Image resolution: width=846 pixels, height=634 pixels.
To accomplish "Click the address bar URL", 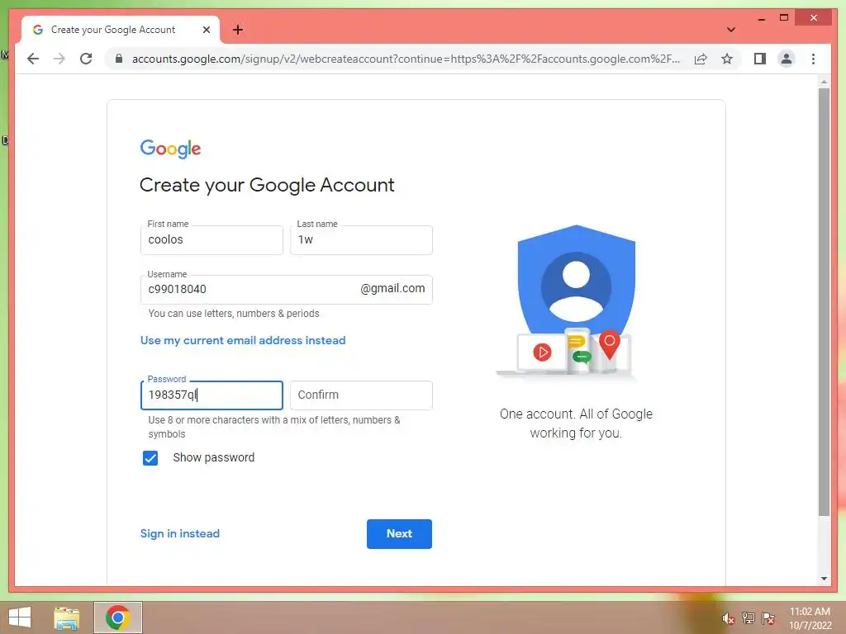I will pyautogui.click(x=406, y=59).
